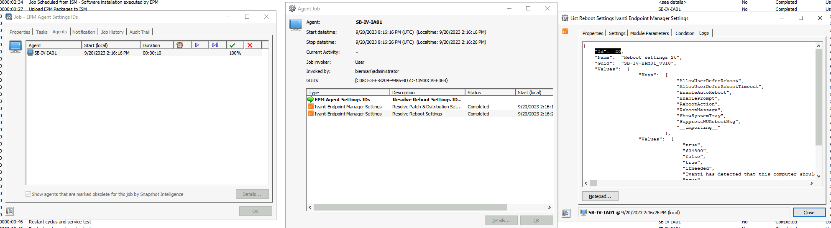
Task: Click the orange EP icon on Resolve Patch row
Action: tap(311, 107)
